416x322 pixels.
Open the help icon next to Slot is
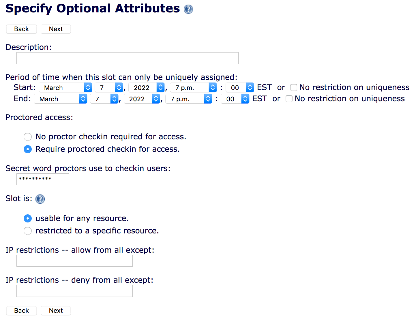coord(40,199)
